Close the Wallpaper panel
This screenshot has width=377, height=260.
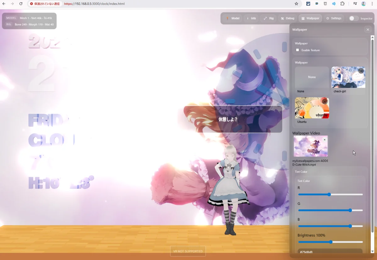tap(368, 30)
